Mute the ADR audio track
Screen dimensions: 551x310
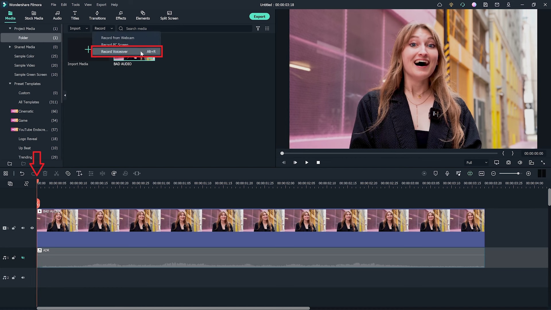23,257
